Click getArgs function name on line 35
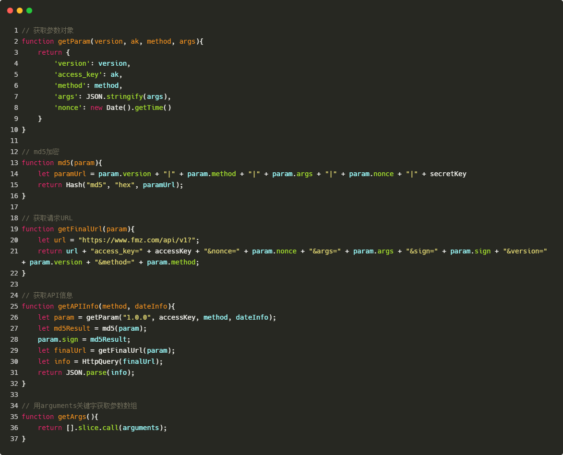This screenshot has height=455, width=563. 72,417
